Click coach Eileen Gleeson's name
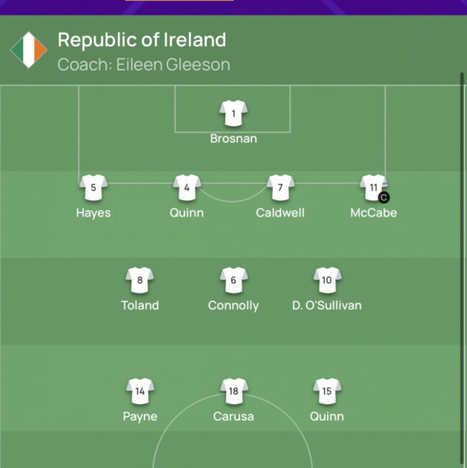467x468 pixels. [173, 65]
